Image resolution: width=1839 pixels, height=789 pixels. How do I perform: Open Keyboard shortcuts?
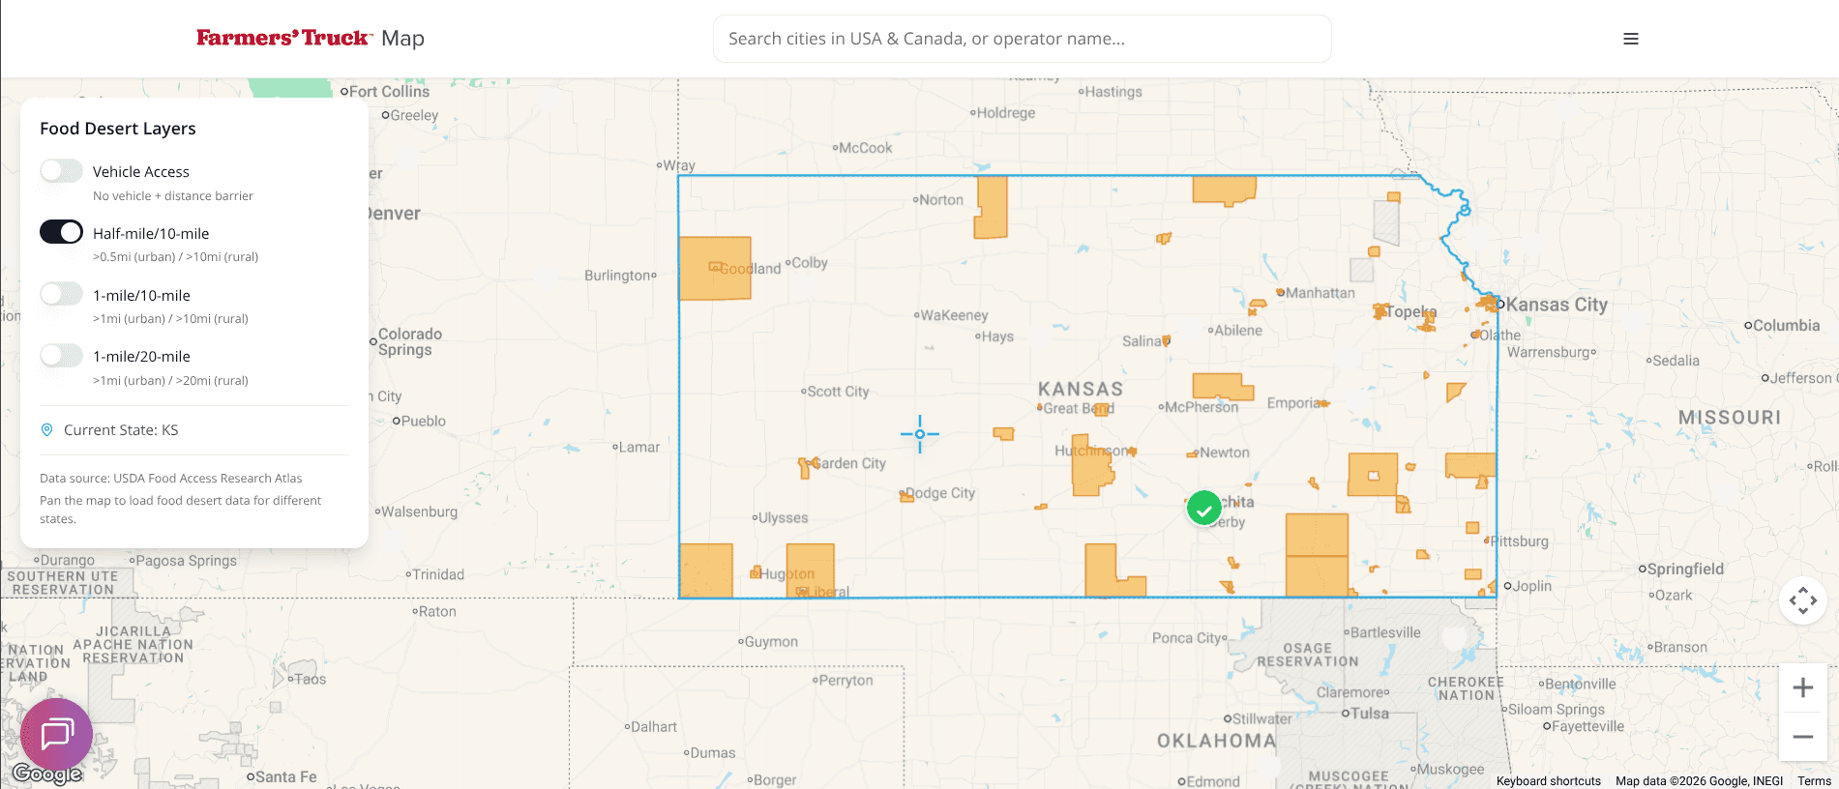1548,781
